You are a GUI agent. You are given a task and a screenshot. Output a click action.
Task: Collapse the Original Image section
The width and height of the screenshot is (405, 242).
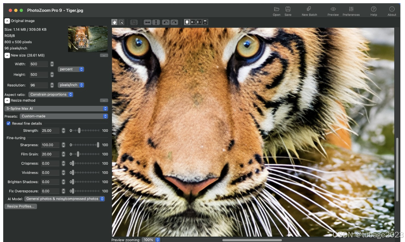(x=7, y=21)
